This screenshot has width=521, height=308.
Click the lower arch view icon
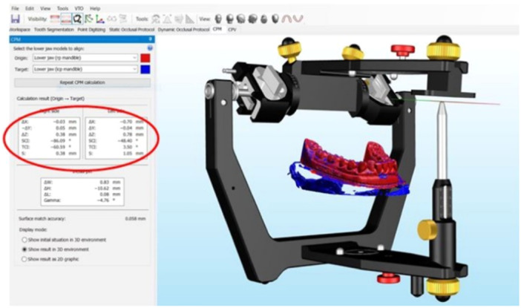(298, 19)
